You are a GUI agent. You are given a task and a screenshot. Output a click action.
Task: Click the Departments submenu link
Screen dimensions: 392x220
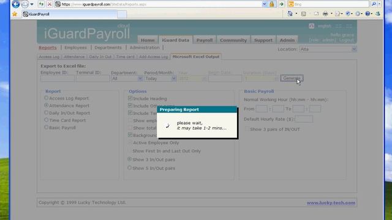click(108, 48)
